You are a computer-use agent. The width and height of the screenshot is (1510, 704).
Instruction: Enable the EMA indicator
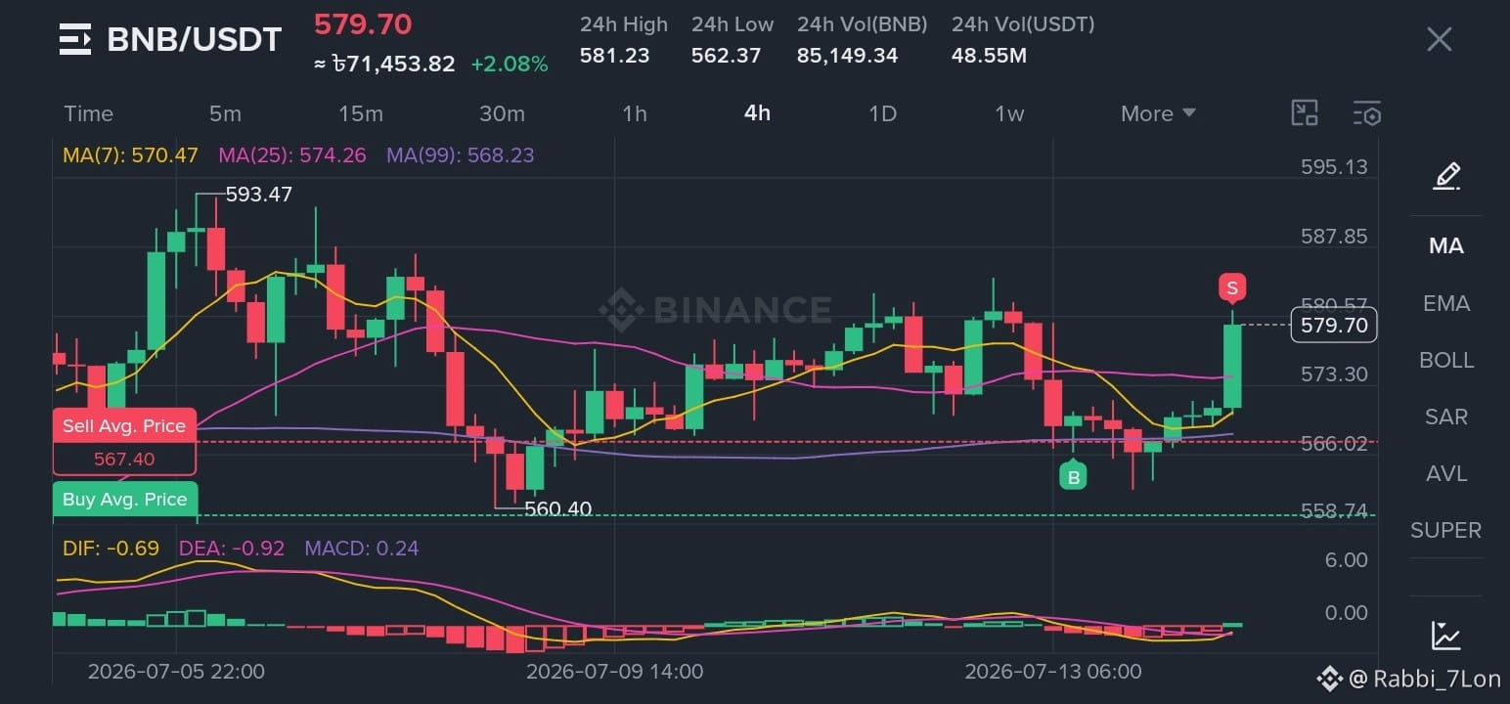click(x=1445, y=303)
